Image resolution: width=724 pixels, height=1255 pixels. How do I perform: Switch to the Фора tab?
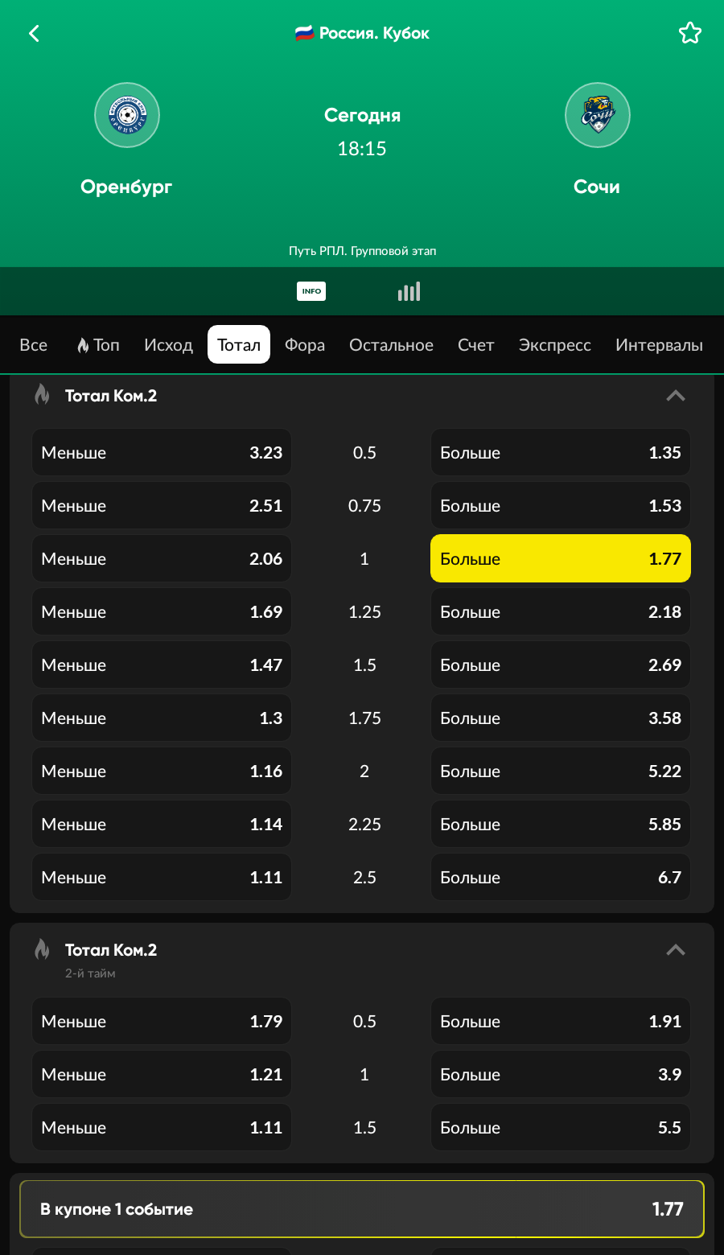pos(305,345)
